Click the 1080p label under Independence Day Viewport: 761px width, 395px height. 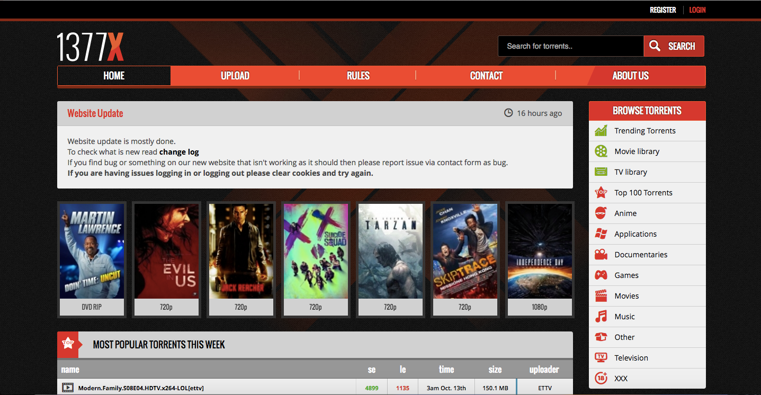point(540,307)
